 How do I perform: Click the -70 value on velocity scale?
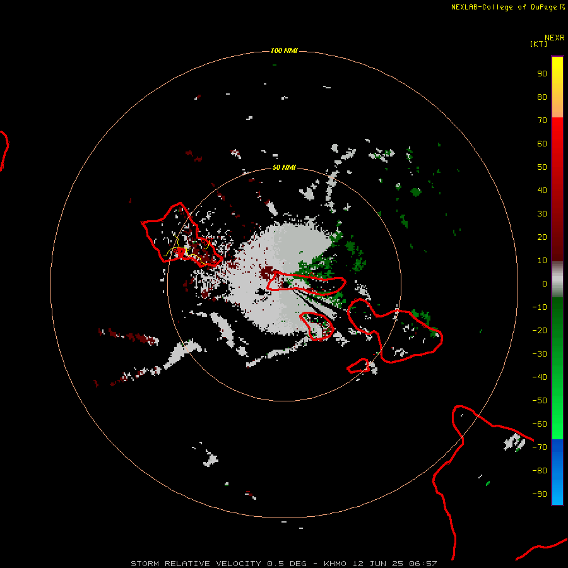(x=540, y=447)
